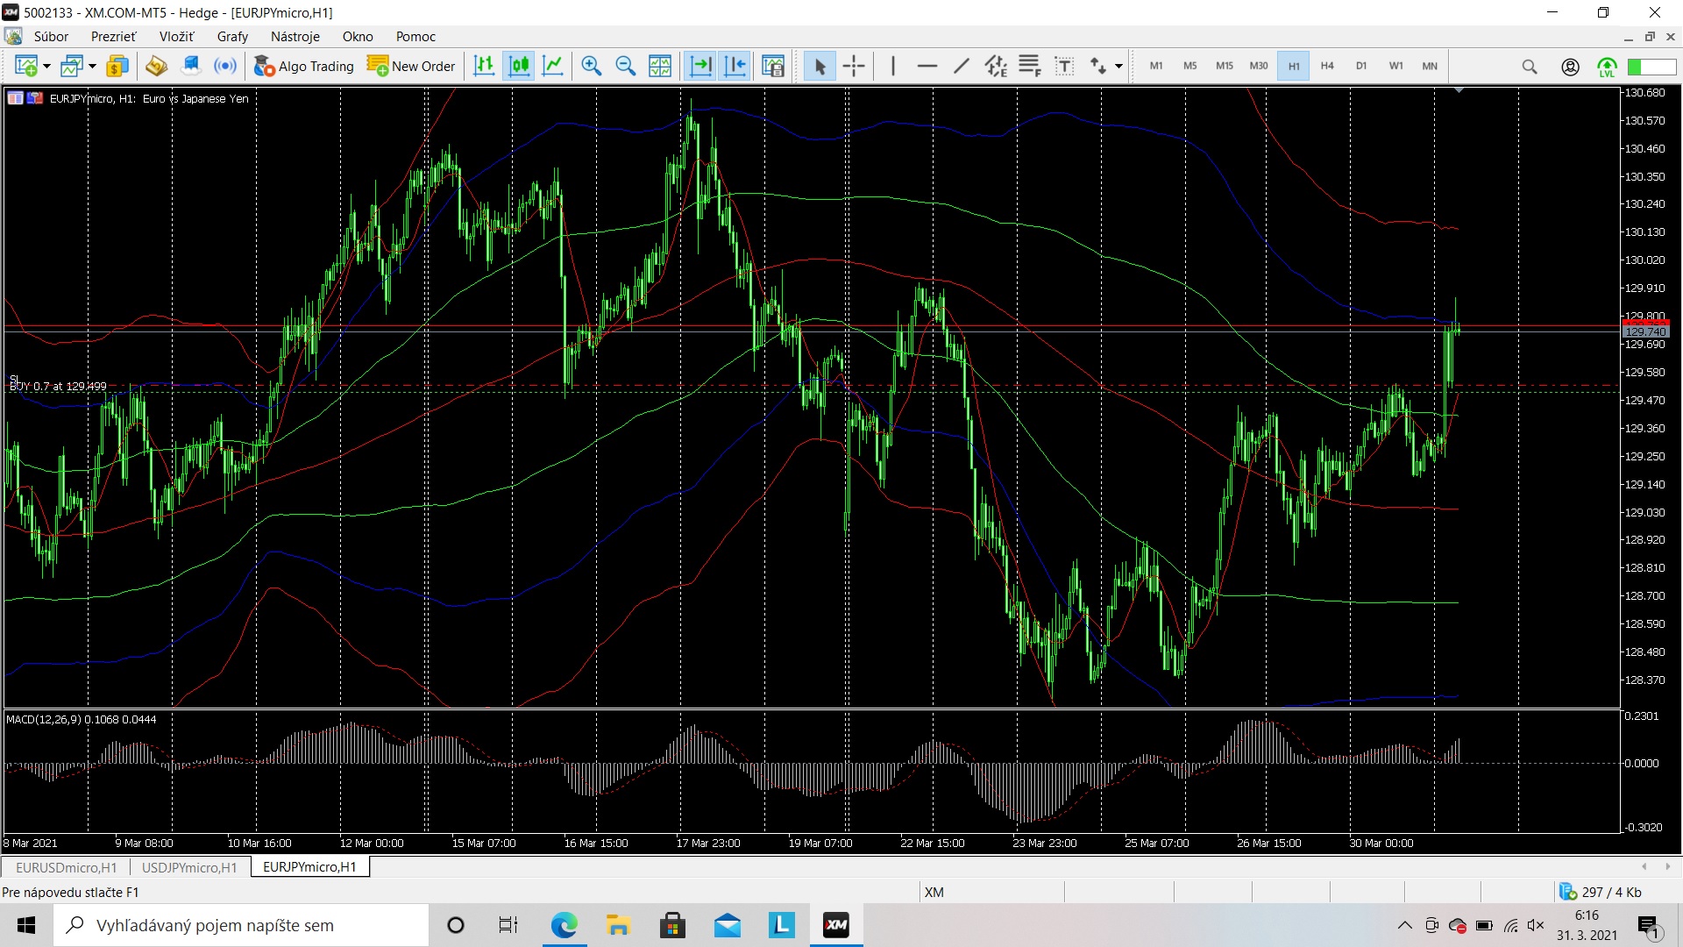Switch to bar chart mode
The width and height of the screenshot is (1683, 947).
point(484,66)
